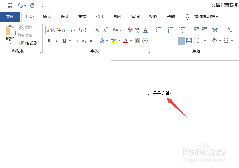Open the enclosed character 字 tool

point(145,41)
